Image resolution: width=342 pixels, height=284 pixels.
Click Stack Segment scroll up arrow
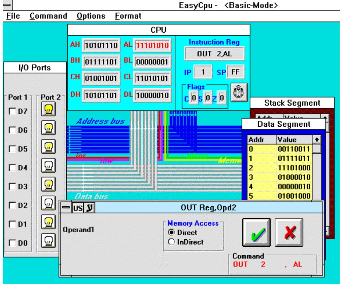tap(325, 117)
